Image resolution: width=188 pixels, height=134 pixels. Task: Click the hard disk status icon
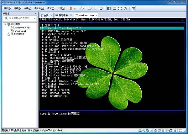tap(140, 131)
